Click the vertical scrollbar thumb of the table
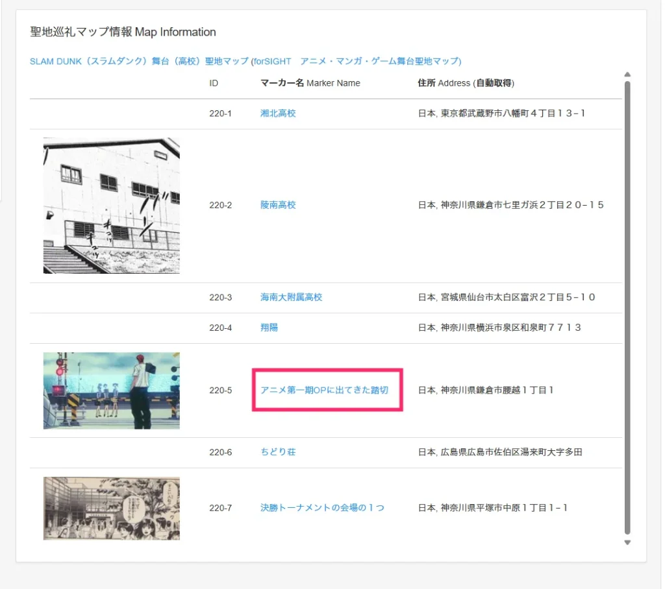Viewport: 665px width, 589px height. click(x=627, y=308)
